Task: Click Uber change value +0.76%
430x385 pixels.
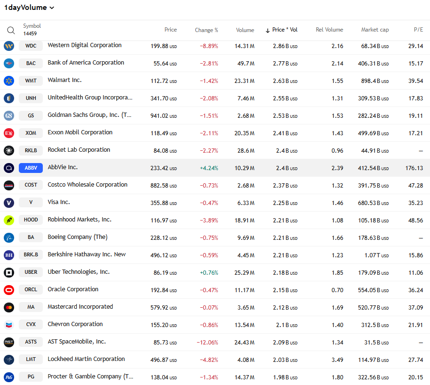Action: (209, 273)
